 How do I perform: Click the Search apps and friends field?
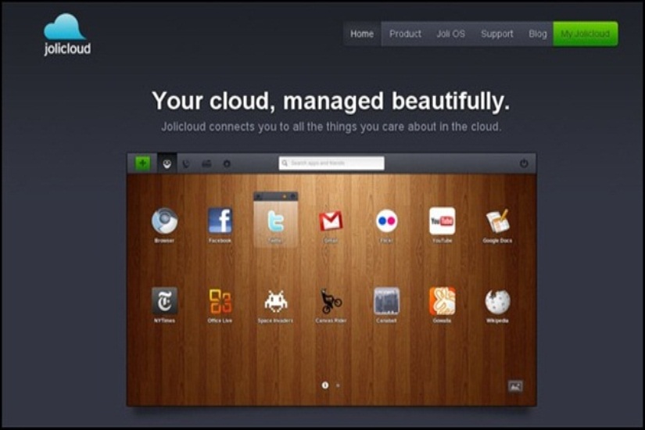point(331,163)
